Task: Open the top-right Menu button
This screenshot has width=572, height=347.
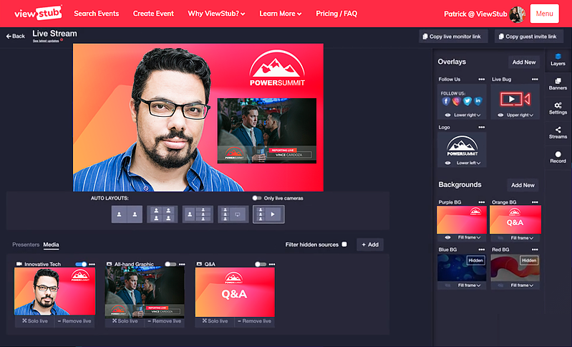Action: [544, 14]
